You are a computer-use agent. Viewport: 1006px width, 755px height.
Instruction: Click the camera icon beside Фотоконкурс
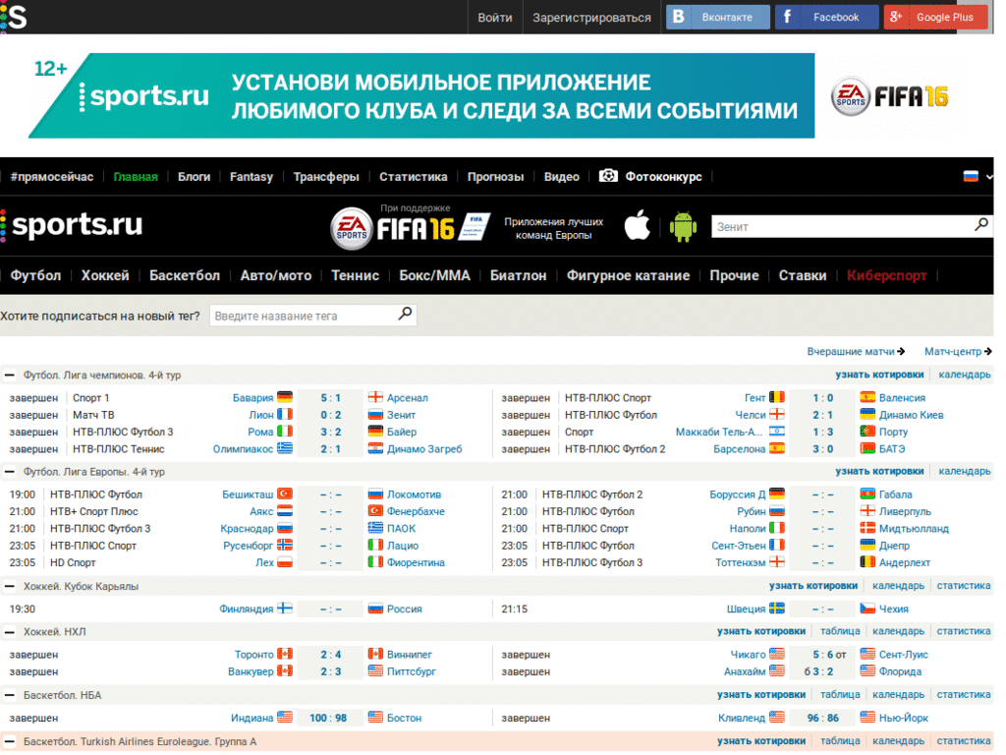pos(608,176)
